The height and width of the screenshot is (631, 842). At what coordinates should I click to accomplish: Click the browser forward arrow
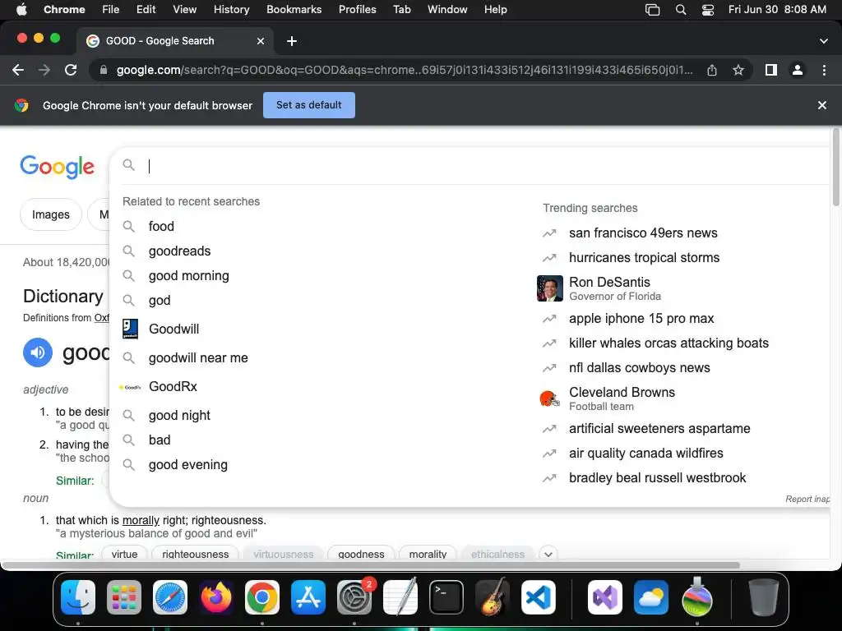pos(44,70)
